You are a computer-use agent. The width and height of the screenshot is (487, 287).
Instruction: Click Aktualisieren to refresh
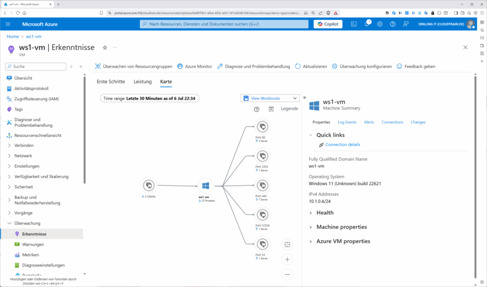311,66
